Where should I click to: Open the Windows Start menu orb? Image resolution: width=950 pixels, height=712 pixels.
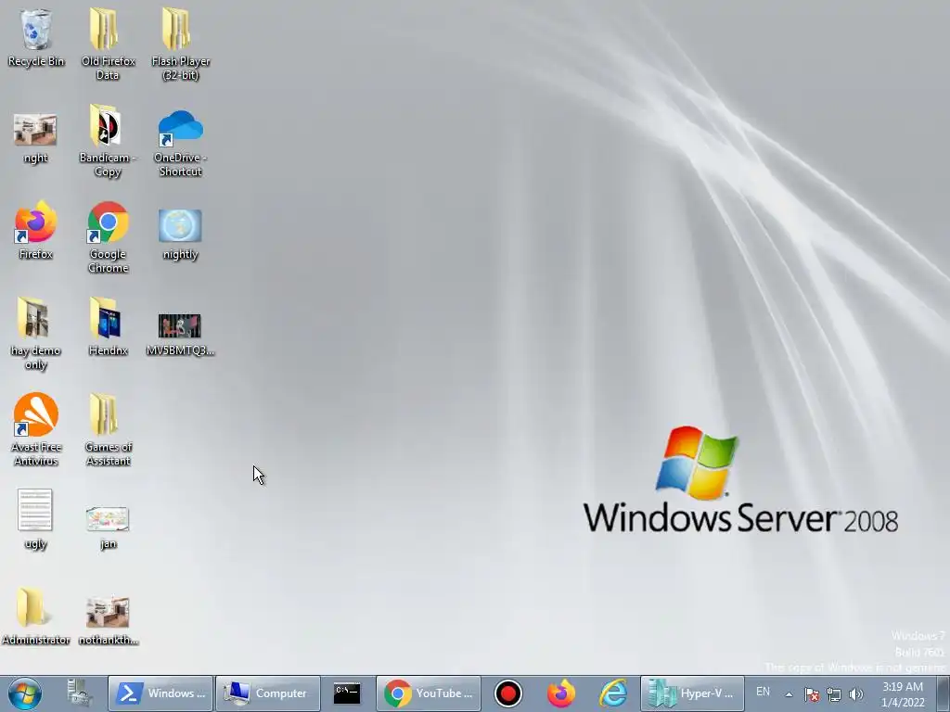point(25,693)
